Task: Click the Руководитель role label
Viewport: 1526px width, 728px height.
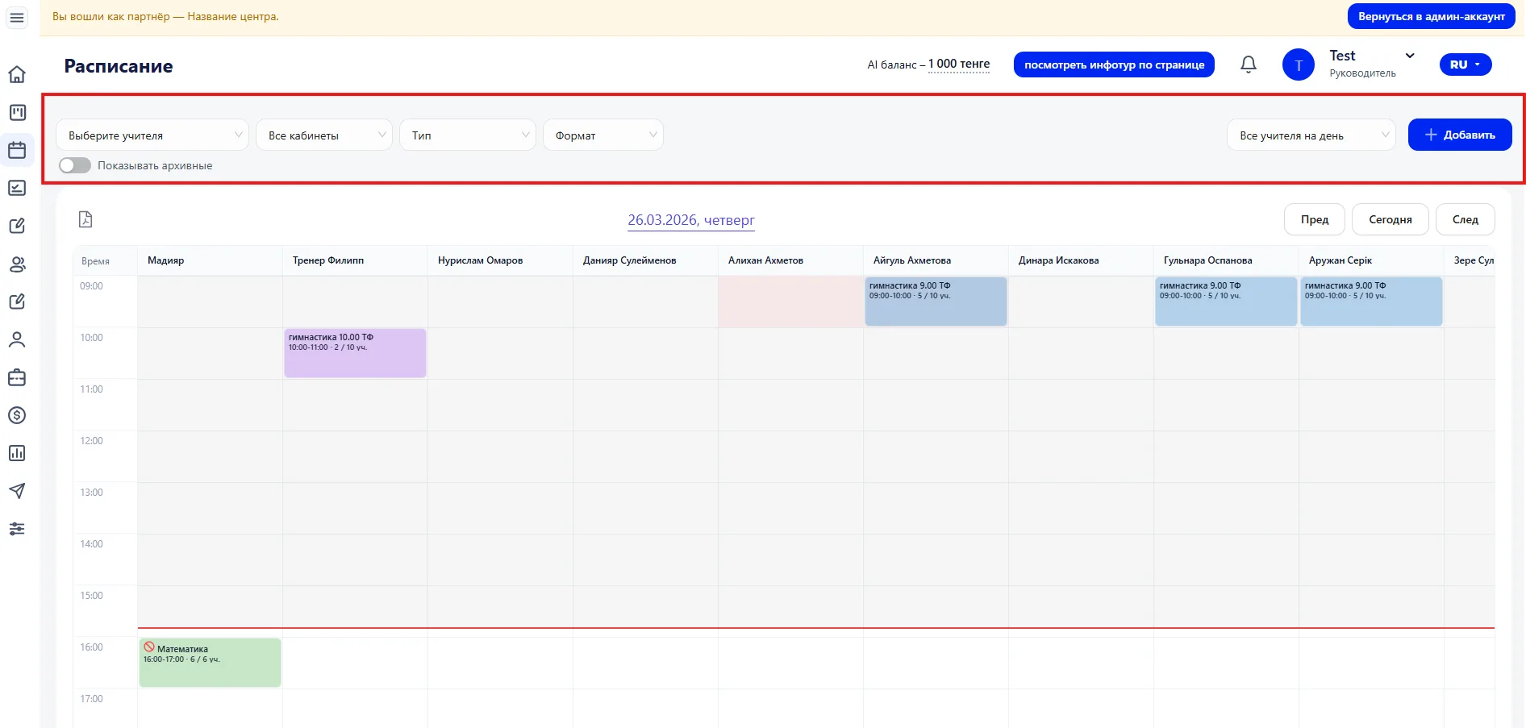Action: tap(1362, 73)
